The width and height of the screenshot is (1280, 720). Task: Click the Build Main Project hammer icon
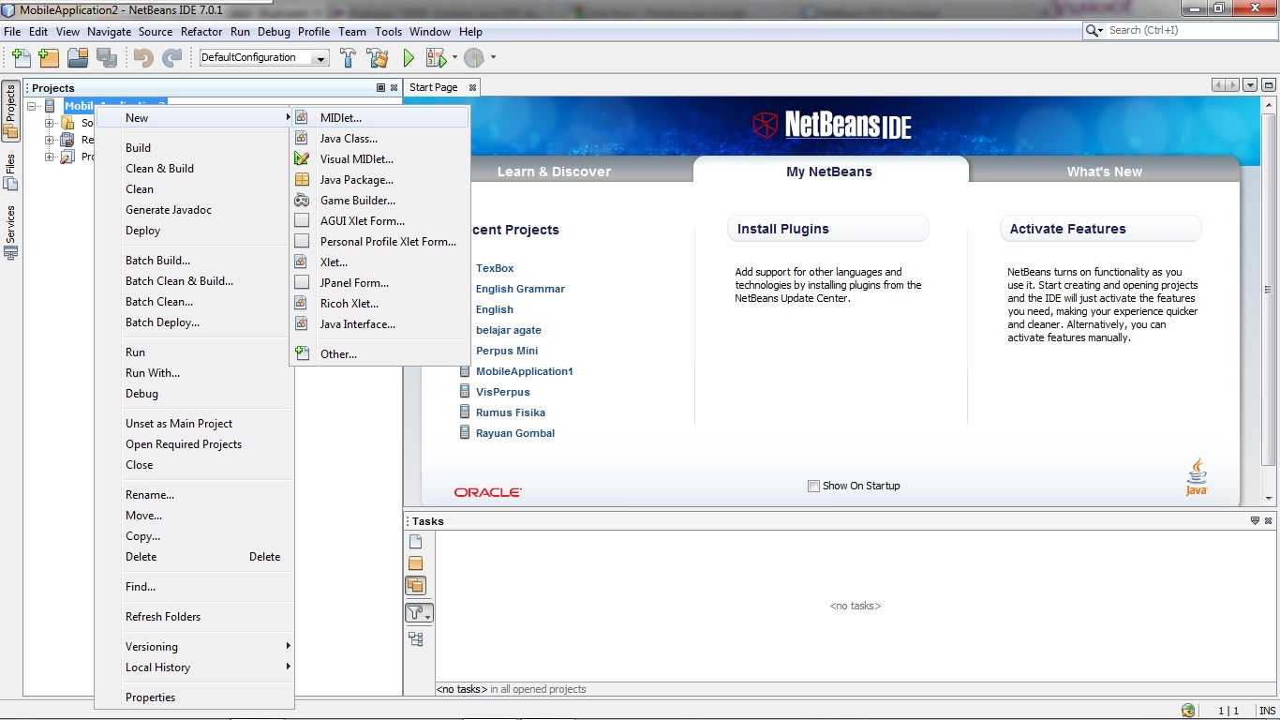(348, 58)
